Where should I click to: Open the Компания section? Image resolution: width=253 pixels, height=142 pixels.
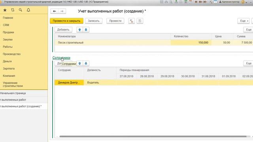point(9,76)
